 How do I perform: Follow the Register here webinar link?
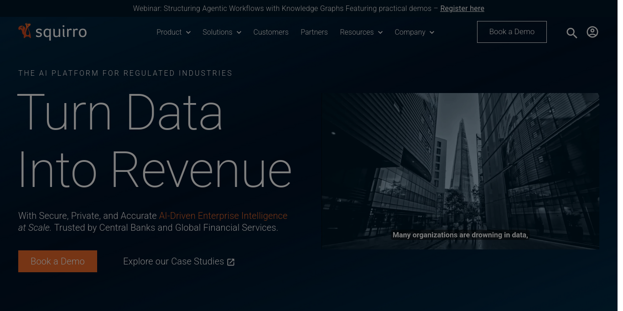coord(462,9)
